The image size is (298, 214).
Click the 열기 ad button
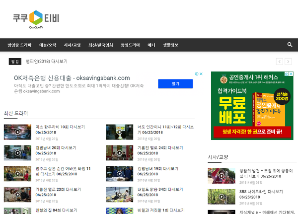tap(175, 83)
